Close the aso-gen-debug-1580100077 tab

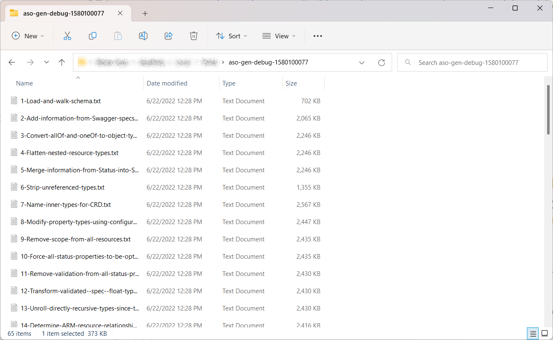[120, 13]
